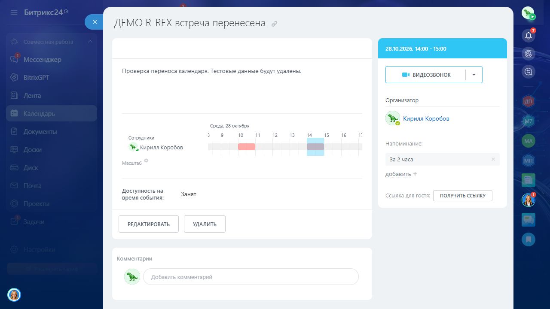
Task: Collapse the Совместная работа section
Action: pyautogui.click(x=90, y=42)
